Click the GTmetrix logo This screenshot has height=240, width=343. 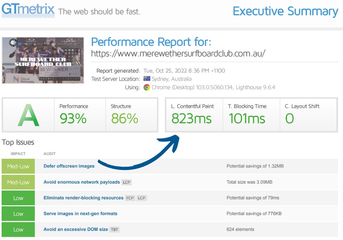28,10
